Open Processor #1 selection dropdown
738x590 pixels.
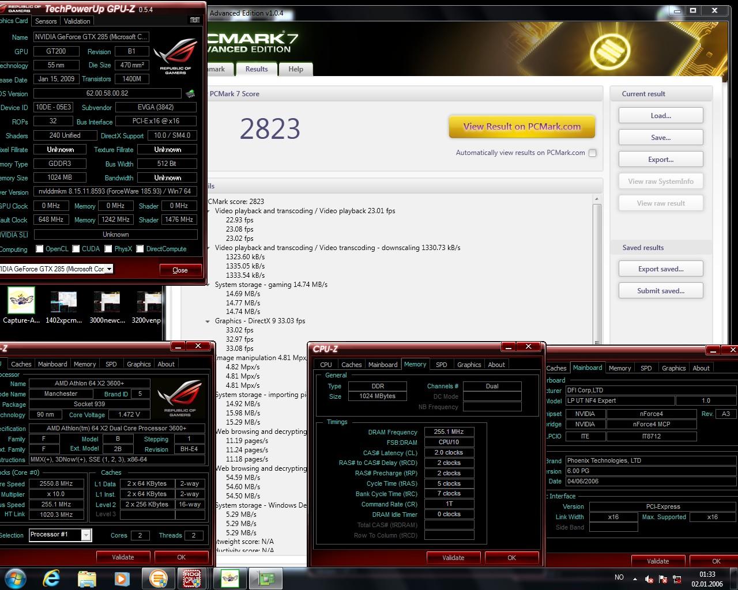(86, 535)
